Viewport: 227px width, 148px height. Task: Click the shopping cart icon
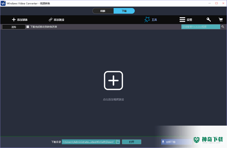coord(221,20)
